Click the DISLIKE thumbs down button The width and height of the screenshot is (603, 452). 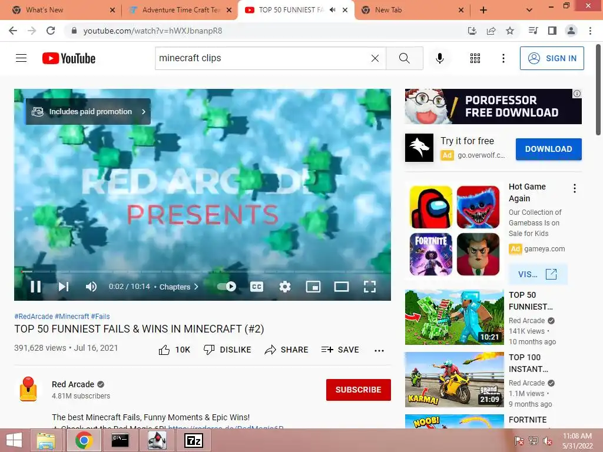(227, 350)
